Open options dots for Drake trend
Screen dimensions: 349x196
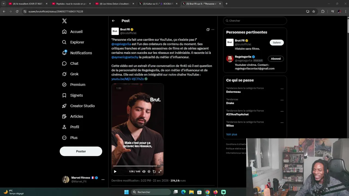282,100
